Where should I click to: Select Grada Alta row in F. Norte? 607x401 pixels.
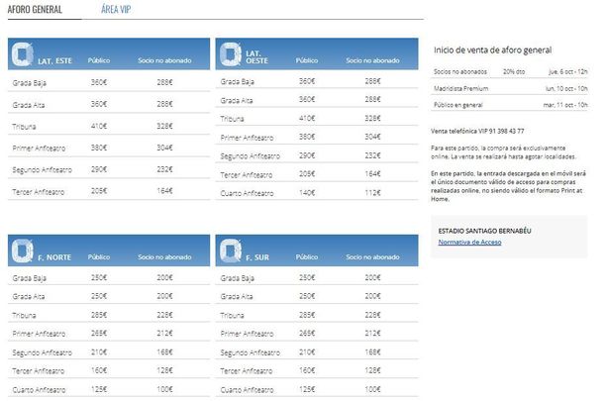[x=109, y=296]
